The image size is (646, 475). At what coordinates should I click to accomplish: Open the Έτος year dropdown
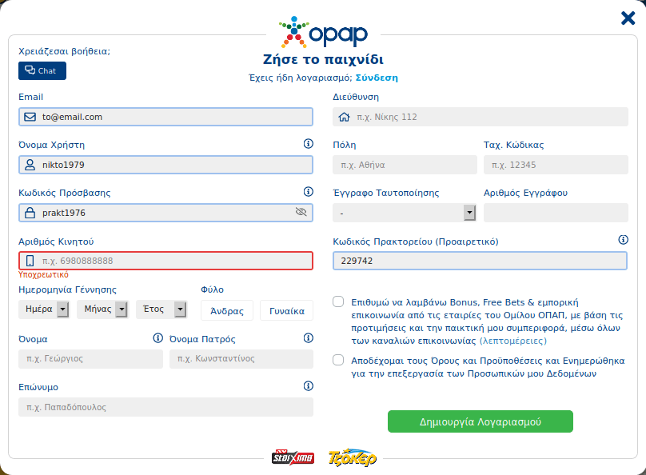point(161,309)
